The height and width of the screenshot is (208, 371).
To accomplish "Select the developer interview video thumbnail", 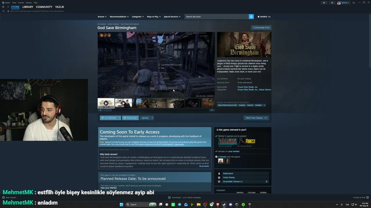I will click(x=123, y=103).
